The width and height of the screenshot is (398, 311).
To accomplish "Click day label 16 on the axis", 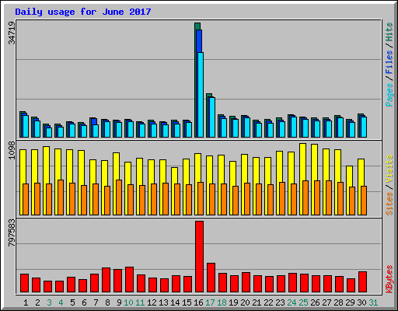I will pyautogui.click(x=198, y=302).
